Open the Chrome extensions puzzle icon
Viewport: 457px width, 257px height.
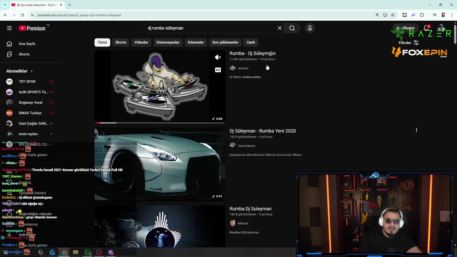coord(422,15)
